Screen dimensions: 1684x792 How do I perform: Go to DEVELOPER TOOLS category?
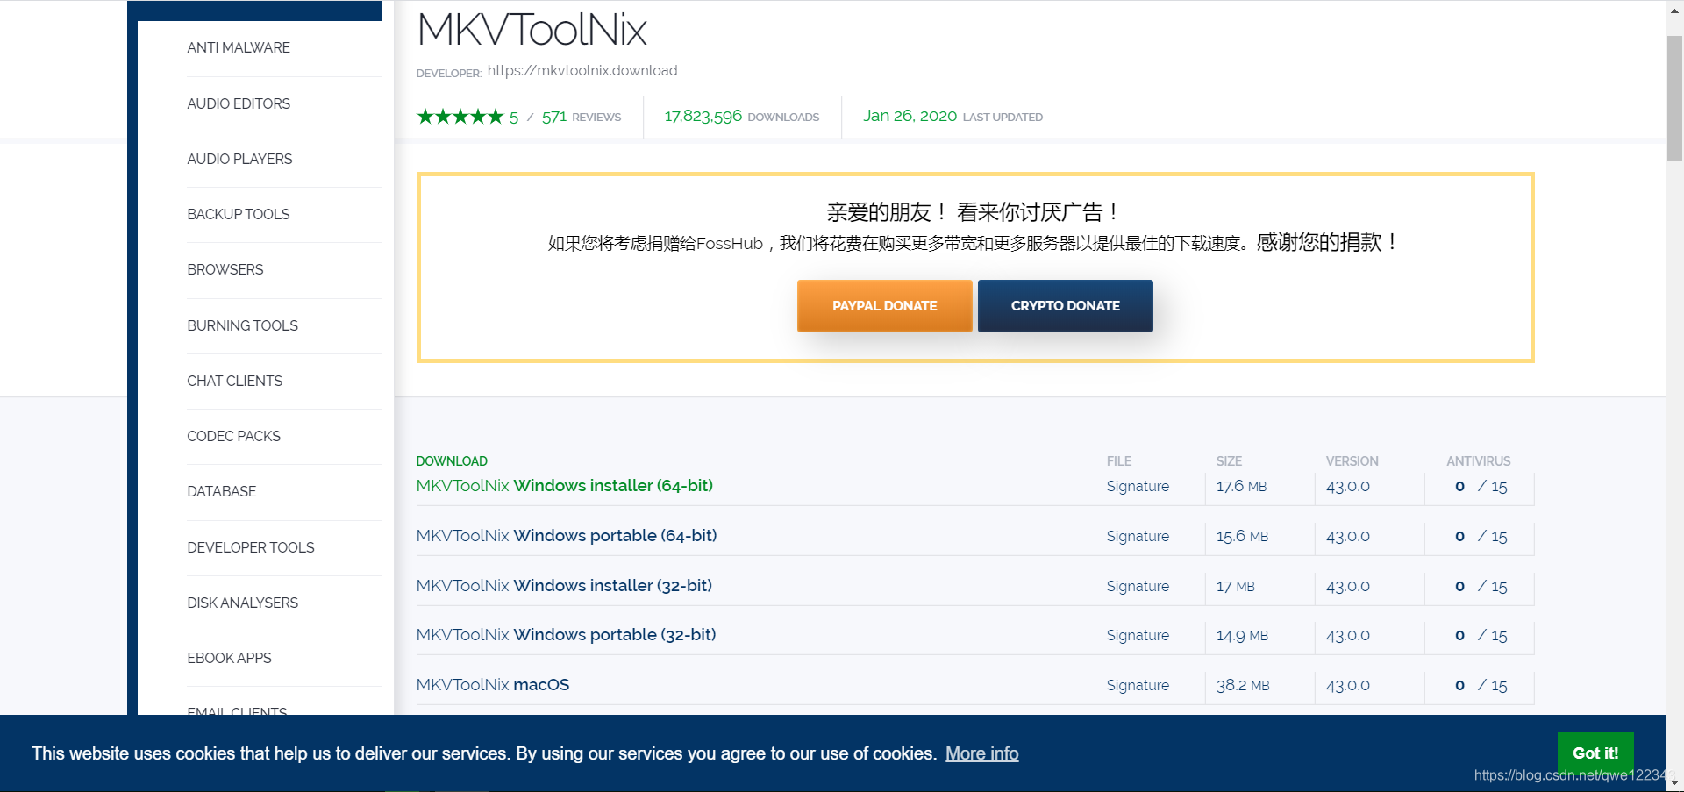[x=250, y=547]
